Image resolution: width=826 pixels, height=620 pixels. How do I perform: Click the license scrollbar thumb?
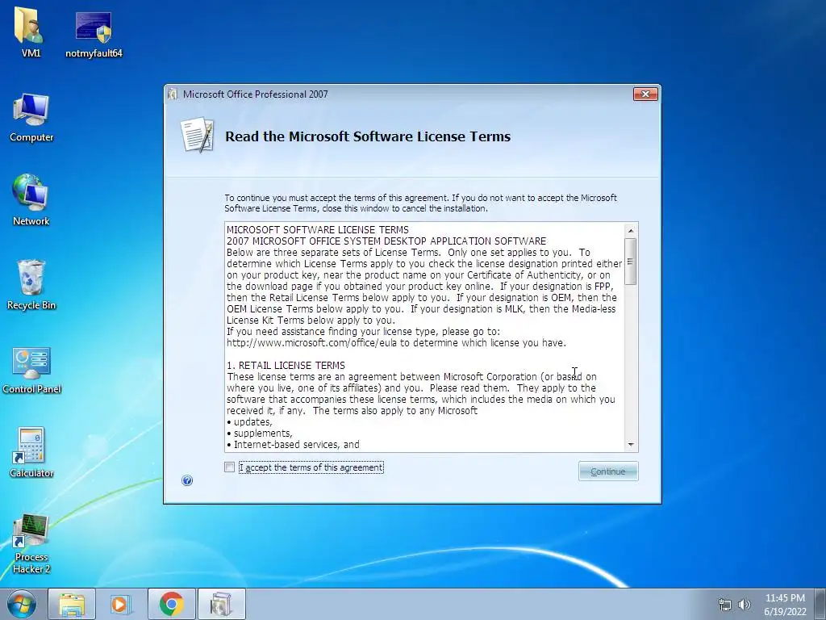[631, 262]
